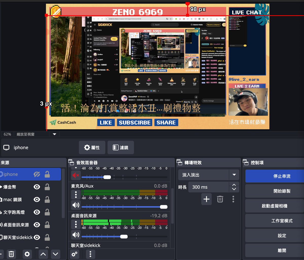Image resolution: width=304 pixels, height=260 pixels.
Task: Show the hidden iphone source
Action: [37, 174]
